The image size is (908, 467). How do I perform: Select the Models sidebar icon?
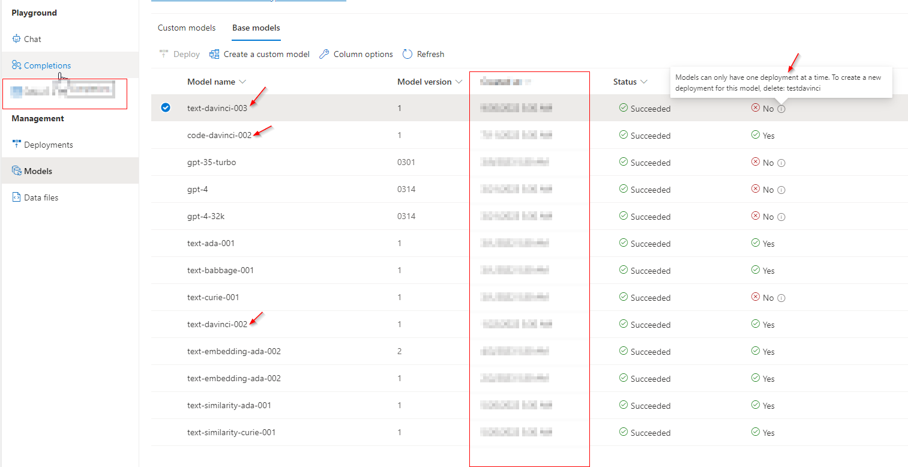coord(16,170)
